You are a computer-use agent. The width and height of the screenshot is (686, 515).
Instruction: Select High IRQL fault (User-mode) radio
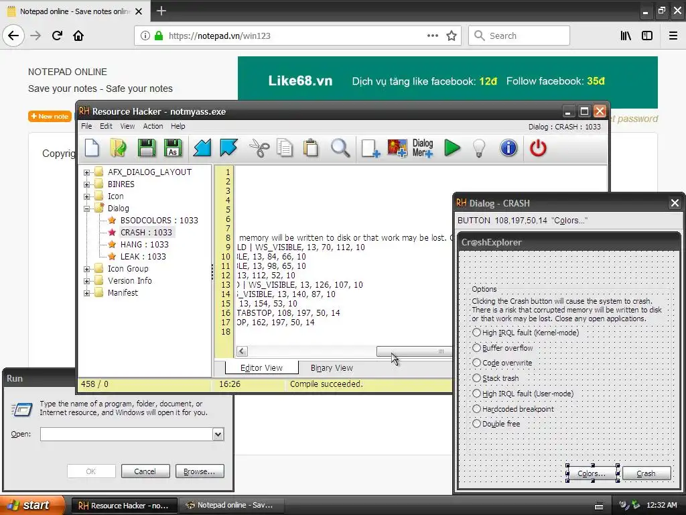coord(476,393)
